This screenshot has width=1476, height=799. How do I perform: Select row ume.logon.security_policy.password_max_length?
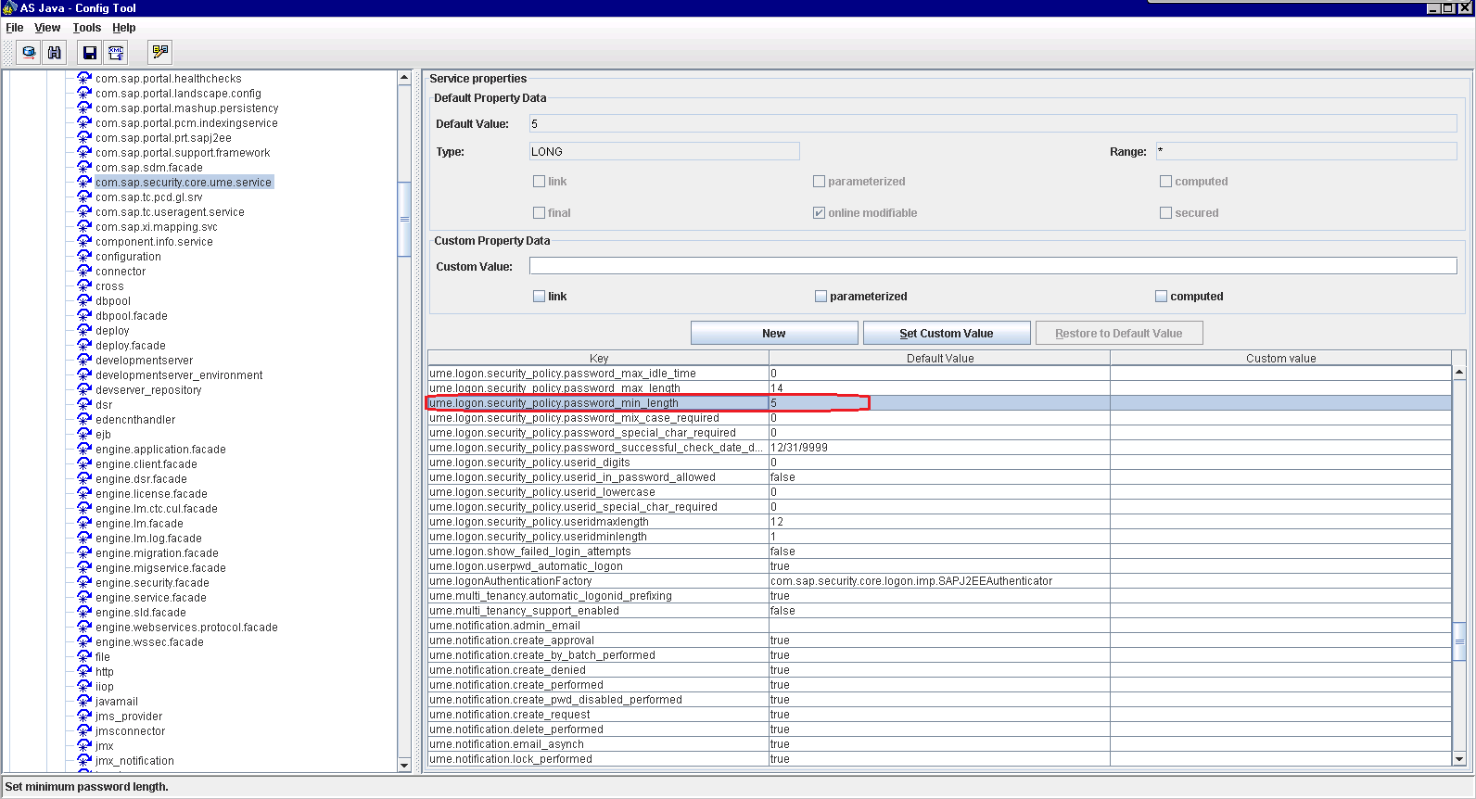939,387
